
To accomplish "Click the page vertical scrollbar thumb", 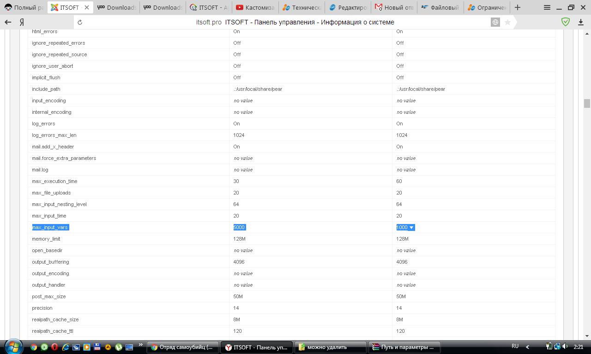I will pyautogui.click(x=587, y=103).
